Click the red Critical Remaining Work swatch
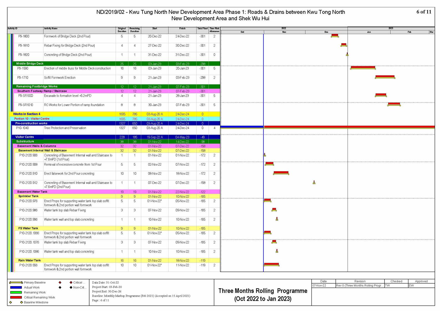Viewport: 440px width, 311px height. pos(16,297)
